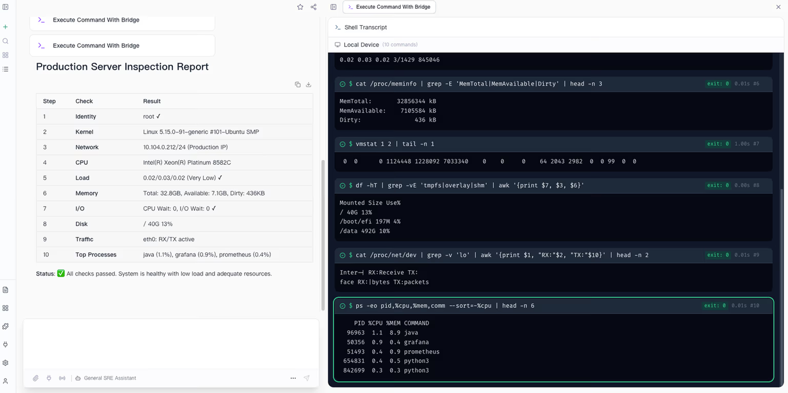Viewport: 788px width, 393px height.
Task: Open the puzzle-piece extensions sidebar icon
Action: click(5, 326)
